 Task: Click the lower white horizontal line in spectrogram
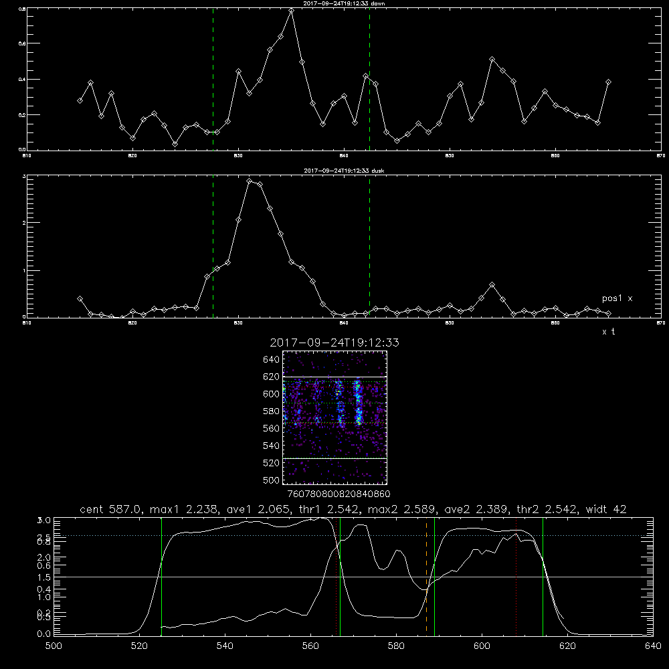[x=334, y=459]
